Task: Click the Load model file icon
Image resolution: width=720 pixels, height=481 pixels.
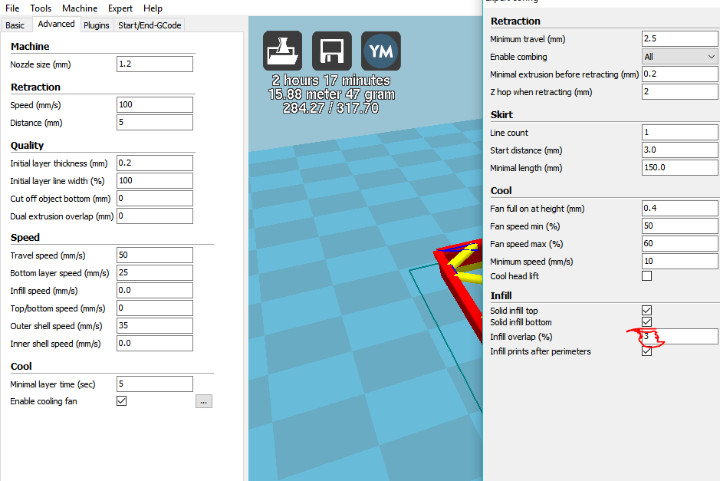Action: coord(283,51)
